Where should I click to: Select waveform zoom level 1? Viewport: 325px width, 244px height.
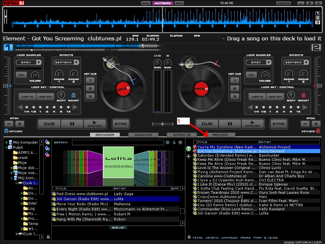(x=317, y=13)
